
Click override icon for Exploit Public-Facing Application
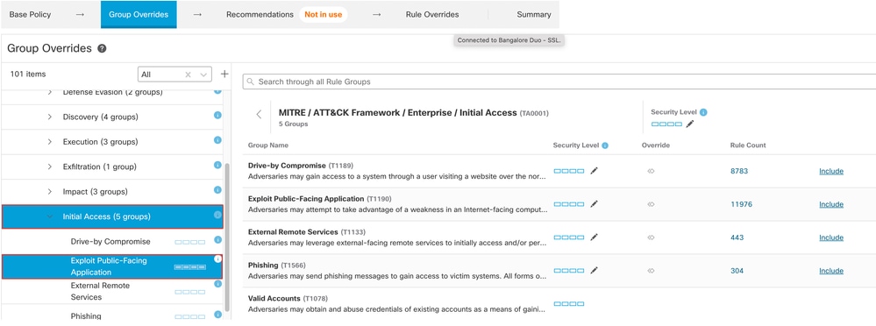click(651, 204)
